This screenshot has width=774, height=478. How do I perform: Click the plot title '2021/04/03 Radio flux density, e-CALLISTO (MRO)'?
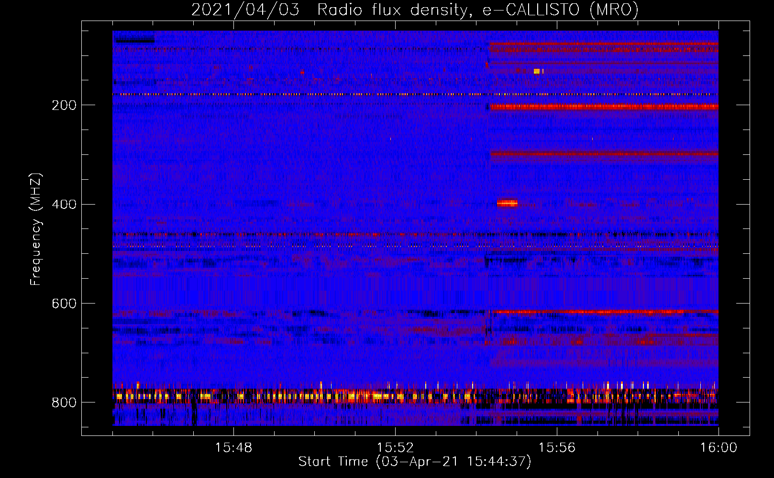click(415, 10)
